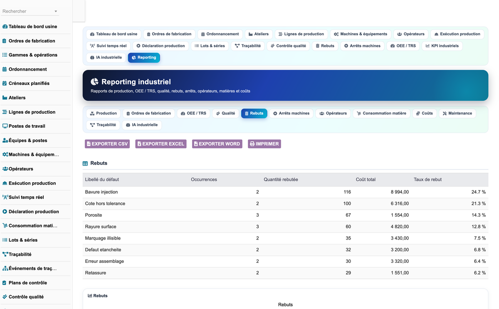The height and width of the screenshot is (309, 499).
Task: Click the Libellé du défaut column header
Action: 102,180
